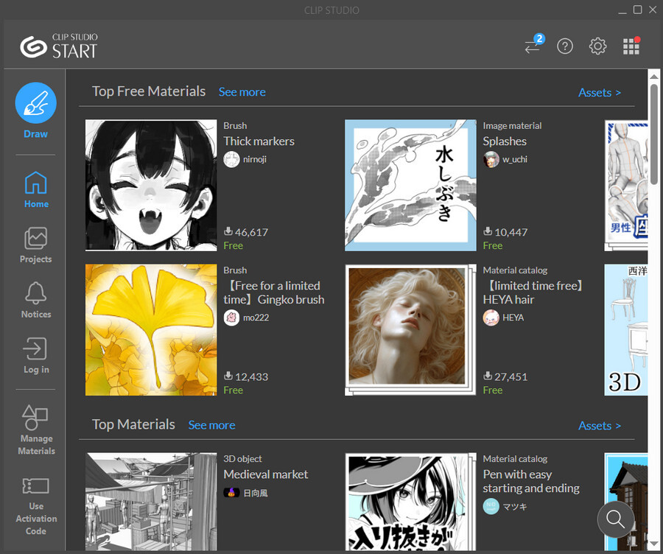
Task: Open the HEYA hair portrait thumbnail
Action: click(410, 330)
